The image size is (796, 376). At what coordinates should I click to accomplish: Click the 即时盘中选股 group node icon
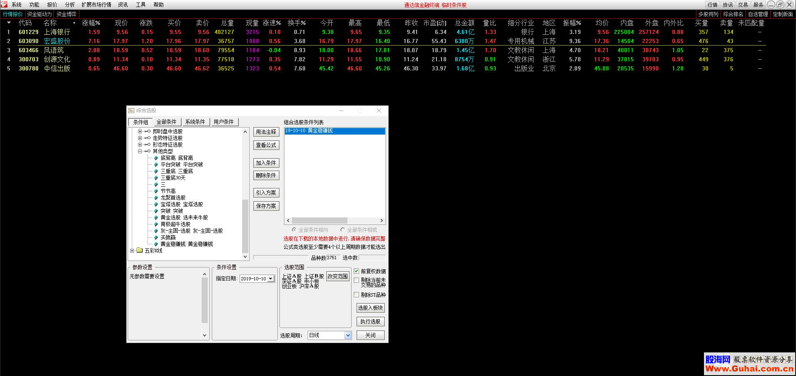click(147, 132)
